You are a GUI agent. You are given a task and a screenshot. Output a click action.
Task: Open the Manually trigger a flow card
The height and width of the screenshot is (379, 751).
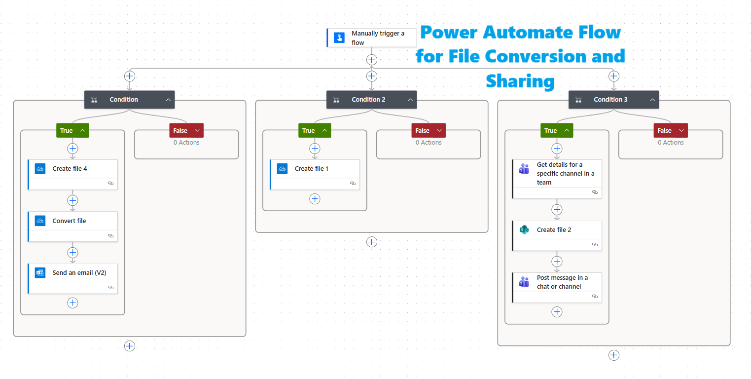(x=371, y=38)
